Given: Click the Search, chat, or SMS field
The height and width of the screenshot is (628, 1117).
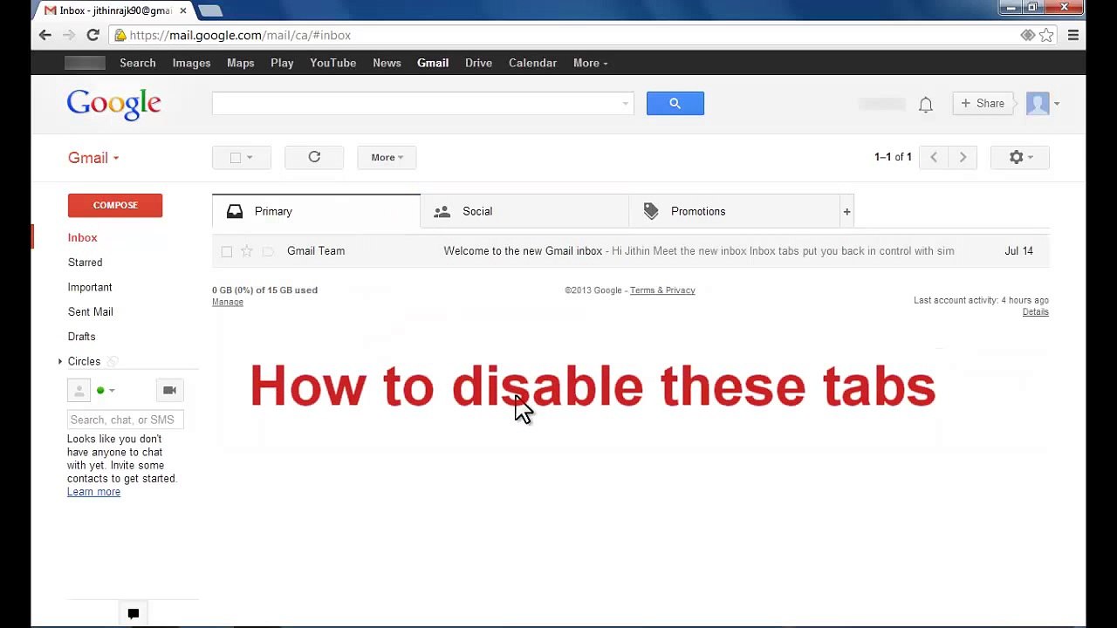Looking at the screenshot, I should [x=126, y=420].
